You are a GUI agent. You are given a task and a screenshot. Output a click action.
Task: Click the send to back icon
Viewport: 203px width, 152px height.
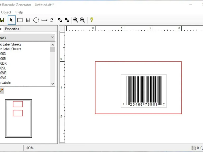click(67, 20)
